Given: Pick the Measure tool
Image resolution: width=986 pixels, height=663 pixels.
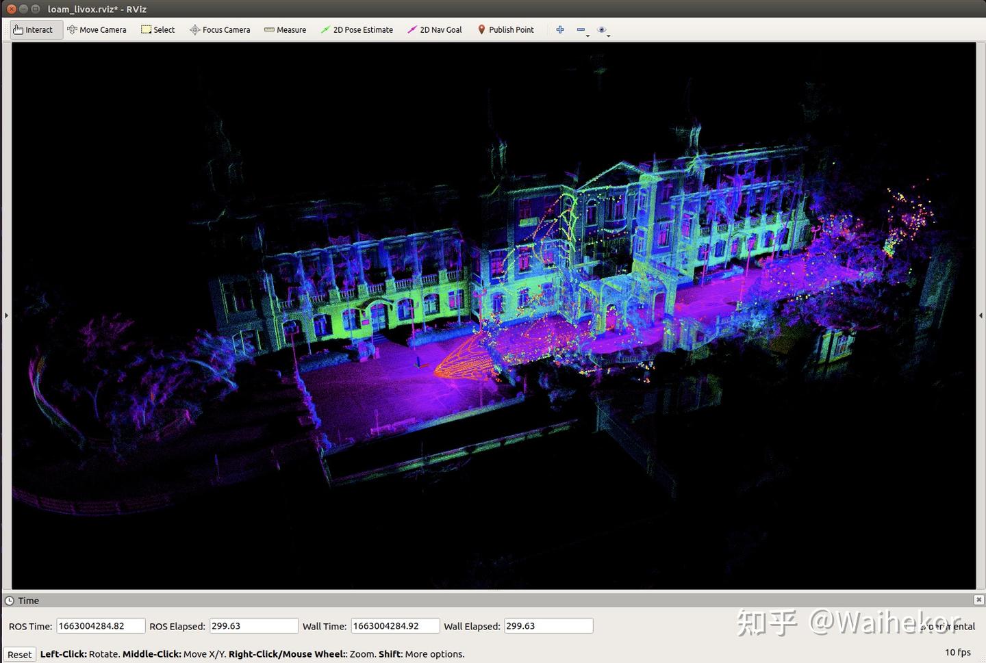Looking at the screenshot, I should coord(285,29).
